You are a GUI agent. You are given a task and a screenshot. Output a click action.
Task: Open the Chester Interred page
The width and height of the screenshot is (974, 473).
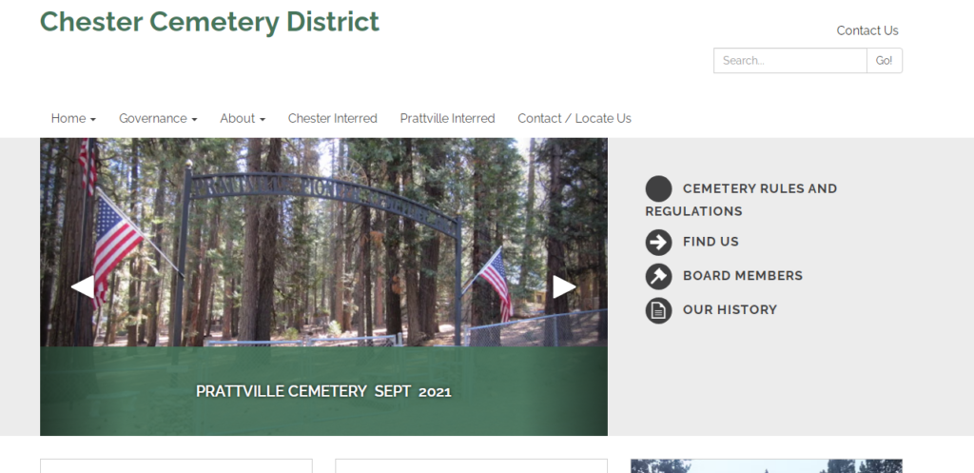332,118
